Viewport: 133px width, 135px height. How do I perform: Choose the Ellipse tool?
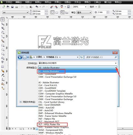(x=3, y=50)
